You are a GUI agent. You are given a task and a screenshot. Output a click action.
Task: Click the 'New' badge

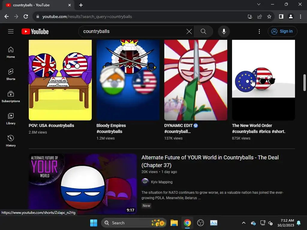(146, 205)
